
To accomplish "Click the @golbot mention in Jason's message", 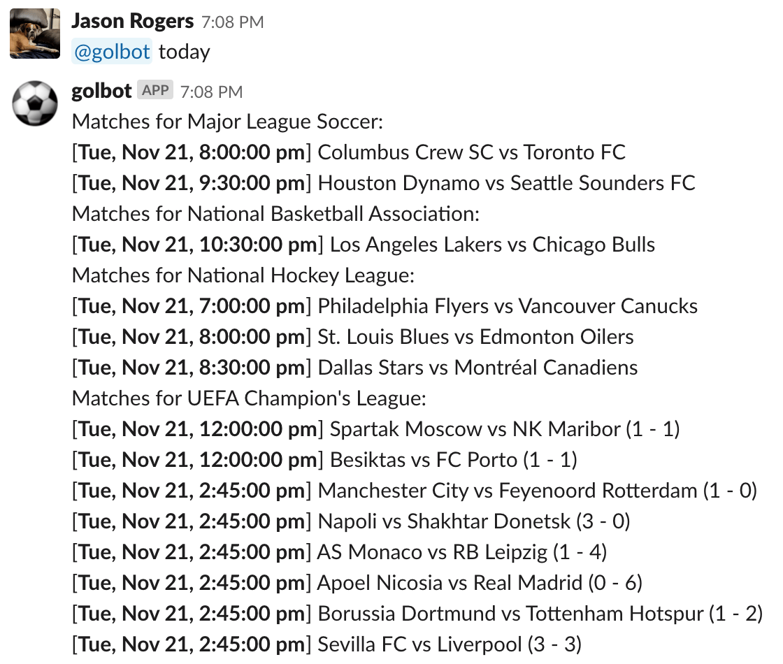I will click(x=112, y=52).
